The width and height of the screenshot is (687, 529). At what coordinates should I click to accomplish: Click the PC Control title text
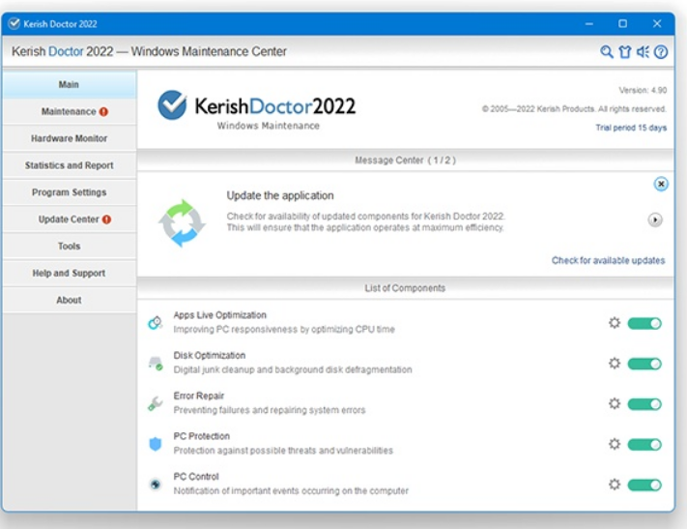[x=196, y=477]
